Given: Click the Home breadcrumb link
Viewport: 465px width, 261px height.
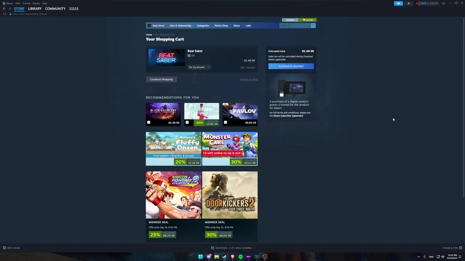Looking at the screenshot, I should coord(149,35).
